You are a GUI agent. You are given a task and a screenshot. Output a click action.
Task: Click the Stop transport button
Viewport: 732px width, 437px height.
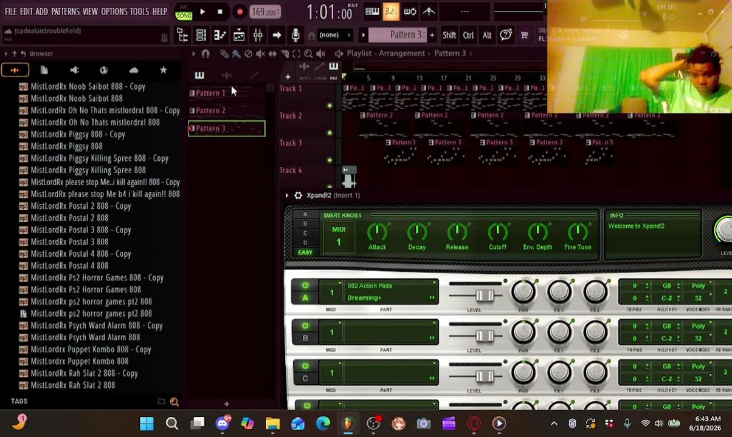coord(220,12)
